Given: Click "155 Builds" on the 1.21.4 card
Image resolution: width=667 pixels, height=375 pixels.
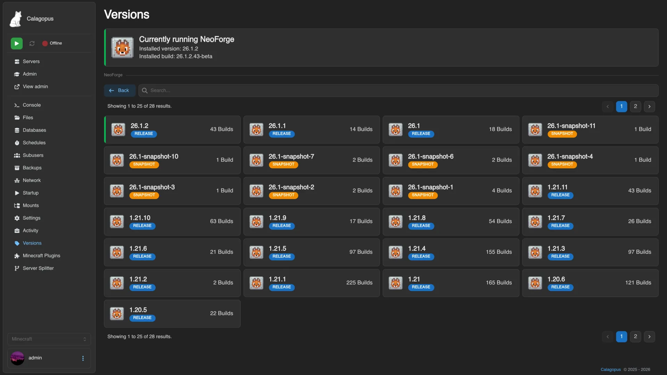Looking at the screenshot, I should (499, 252).
